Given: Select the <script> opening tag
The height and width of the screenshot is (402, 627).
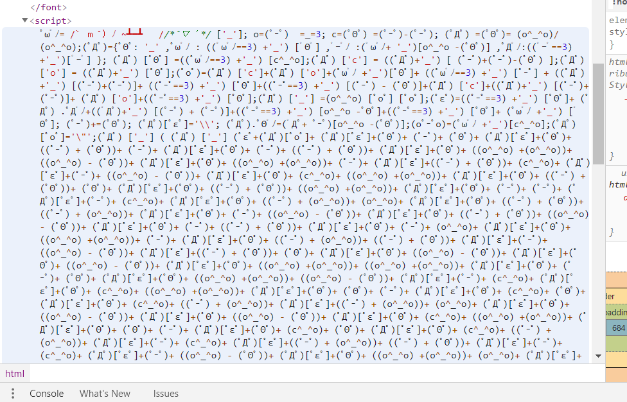Looking at the screenshot, I should (x=51, y=21).
